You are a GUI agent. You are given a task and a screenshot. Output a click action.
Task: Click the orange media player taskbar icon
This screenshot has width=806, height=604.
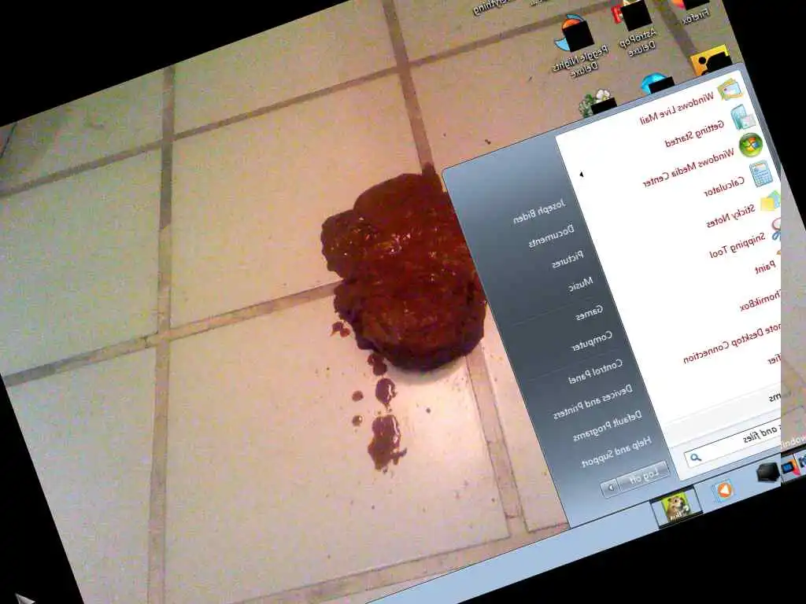point(723,491)
